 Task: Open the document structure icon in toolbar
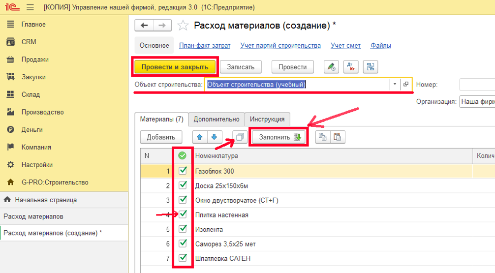(x=370, y=67)
